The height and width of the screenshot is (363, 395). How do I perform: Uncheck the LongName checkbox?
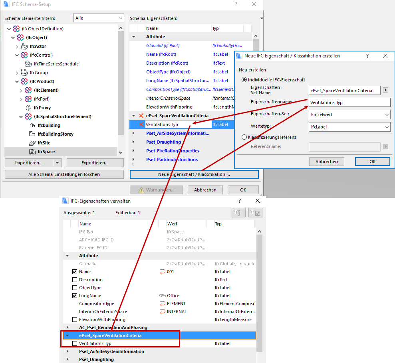[75, 296]
